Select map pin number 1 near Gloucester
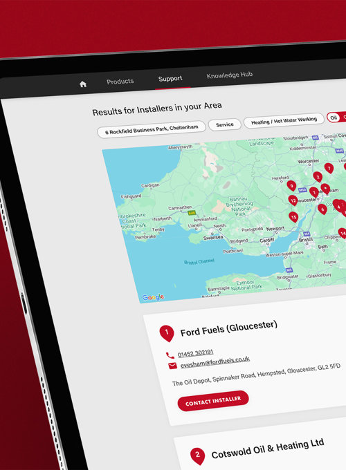This screenshot has width=346, height=470. click(x=314, y=192)
